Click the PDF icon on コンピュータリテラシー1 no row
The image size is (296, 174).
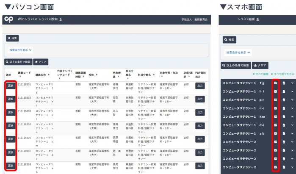(x=284, y=108)
